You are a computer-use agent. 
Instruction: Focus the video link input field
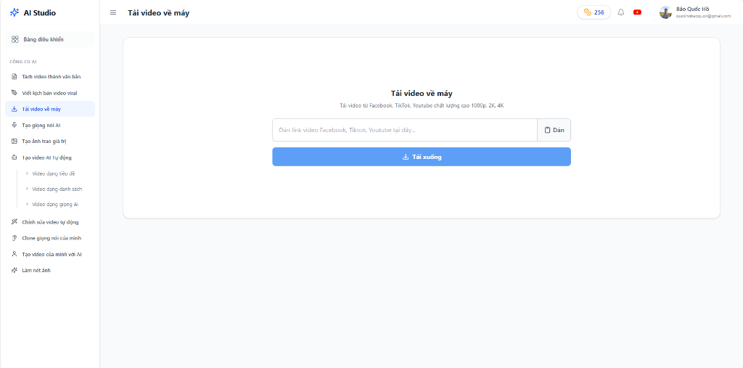click(405, 130)
